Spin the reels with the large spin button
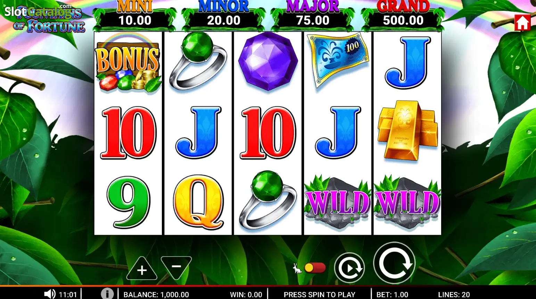This screenshot has height=299, width=536. point(394,263)
